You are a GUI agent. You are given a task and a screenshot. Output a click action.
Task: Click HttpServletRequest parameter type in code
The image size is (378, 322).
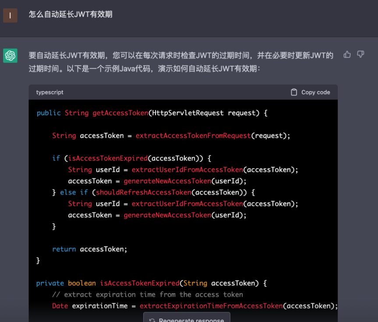pos(188,113)
